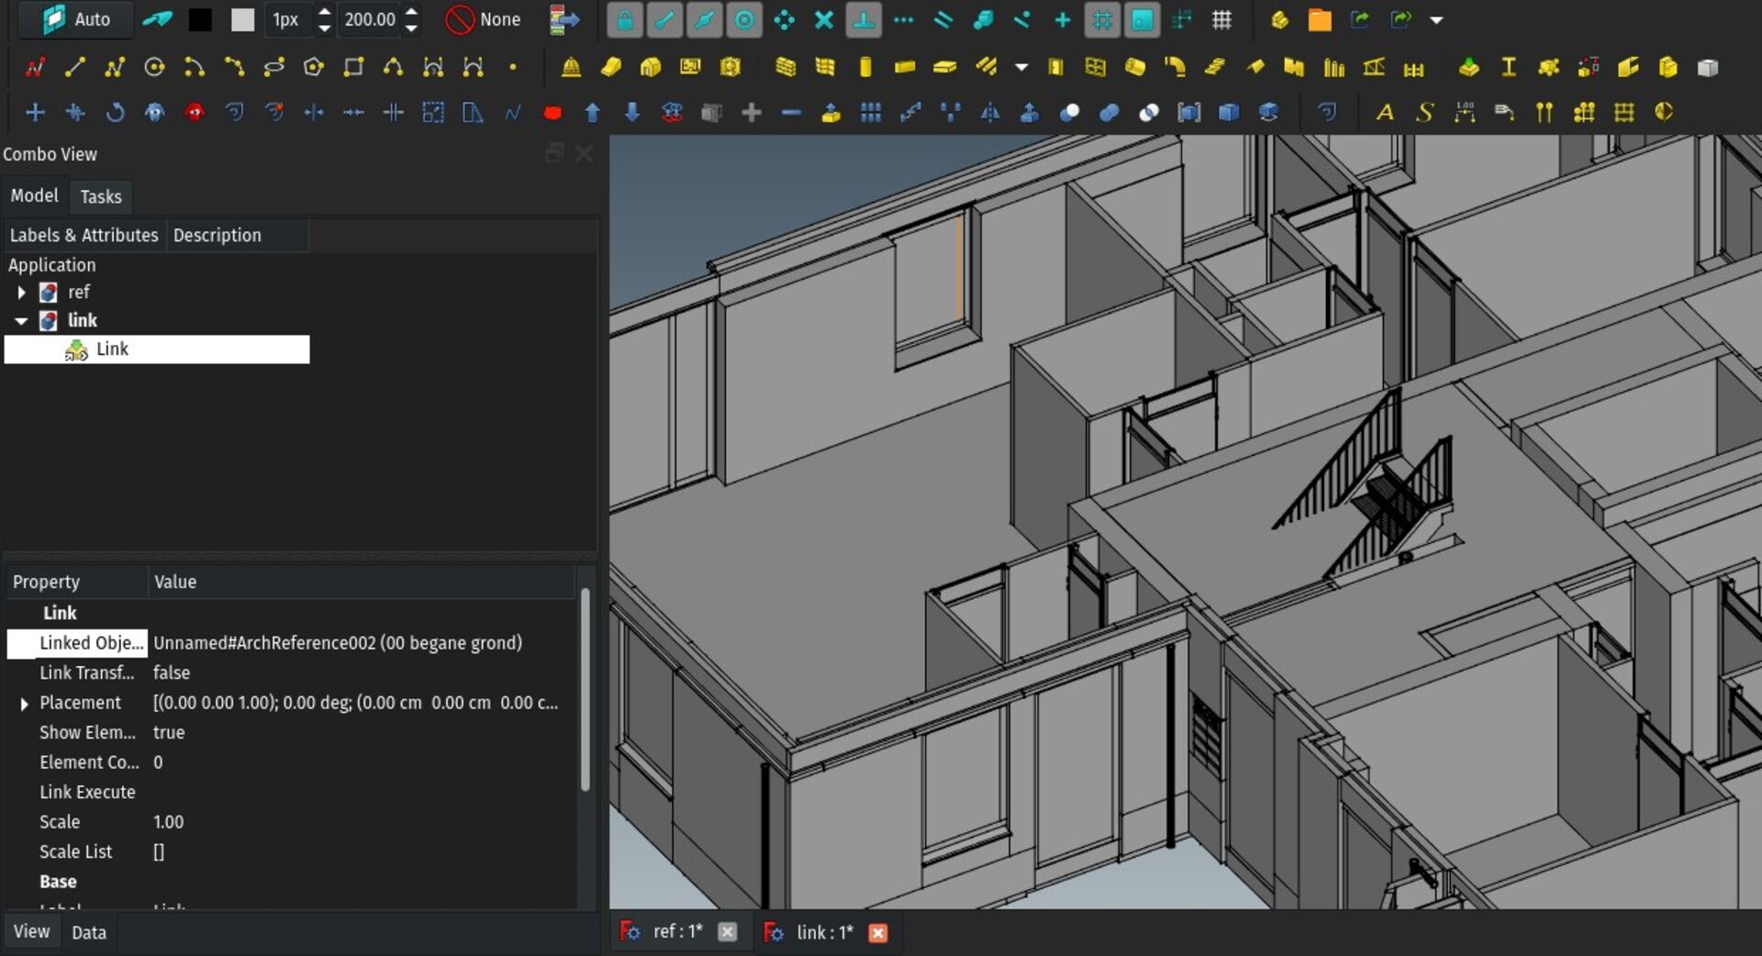Select the Polyline wire tool
Screen dimensions: 1762x956
point(115,67)
